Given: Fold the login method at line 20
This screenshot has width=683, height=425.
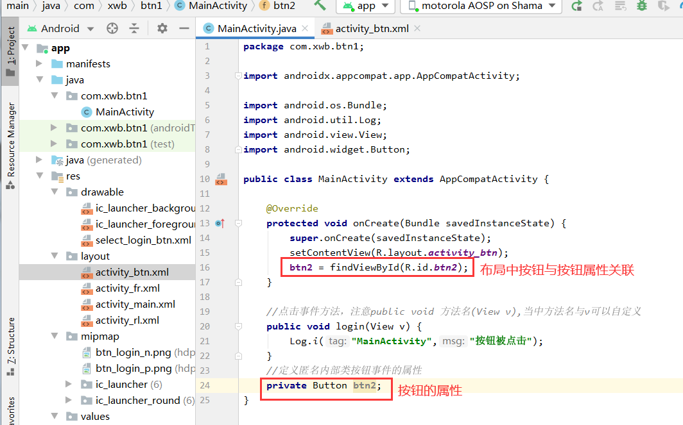Looking at the screenshot, I should (x=238, y=326).
